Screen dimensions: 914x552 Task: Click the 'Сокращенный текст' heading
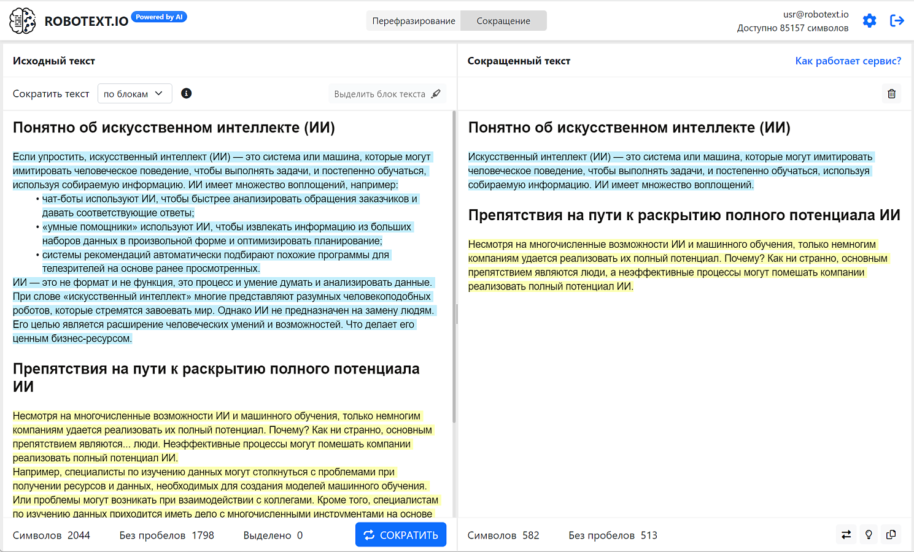(x=519, y=61)
